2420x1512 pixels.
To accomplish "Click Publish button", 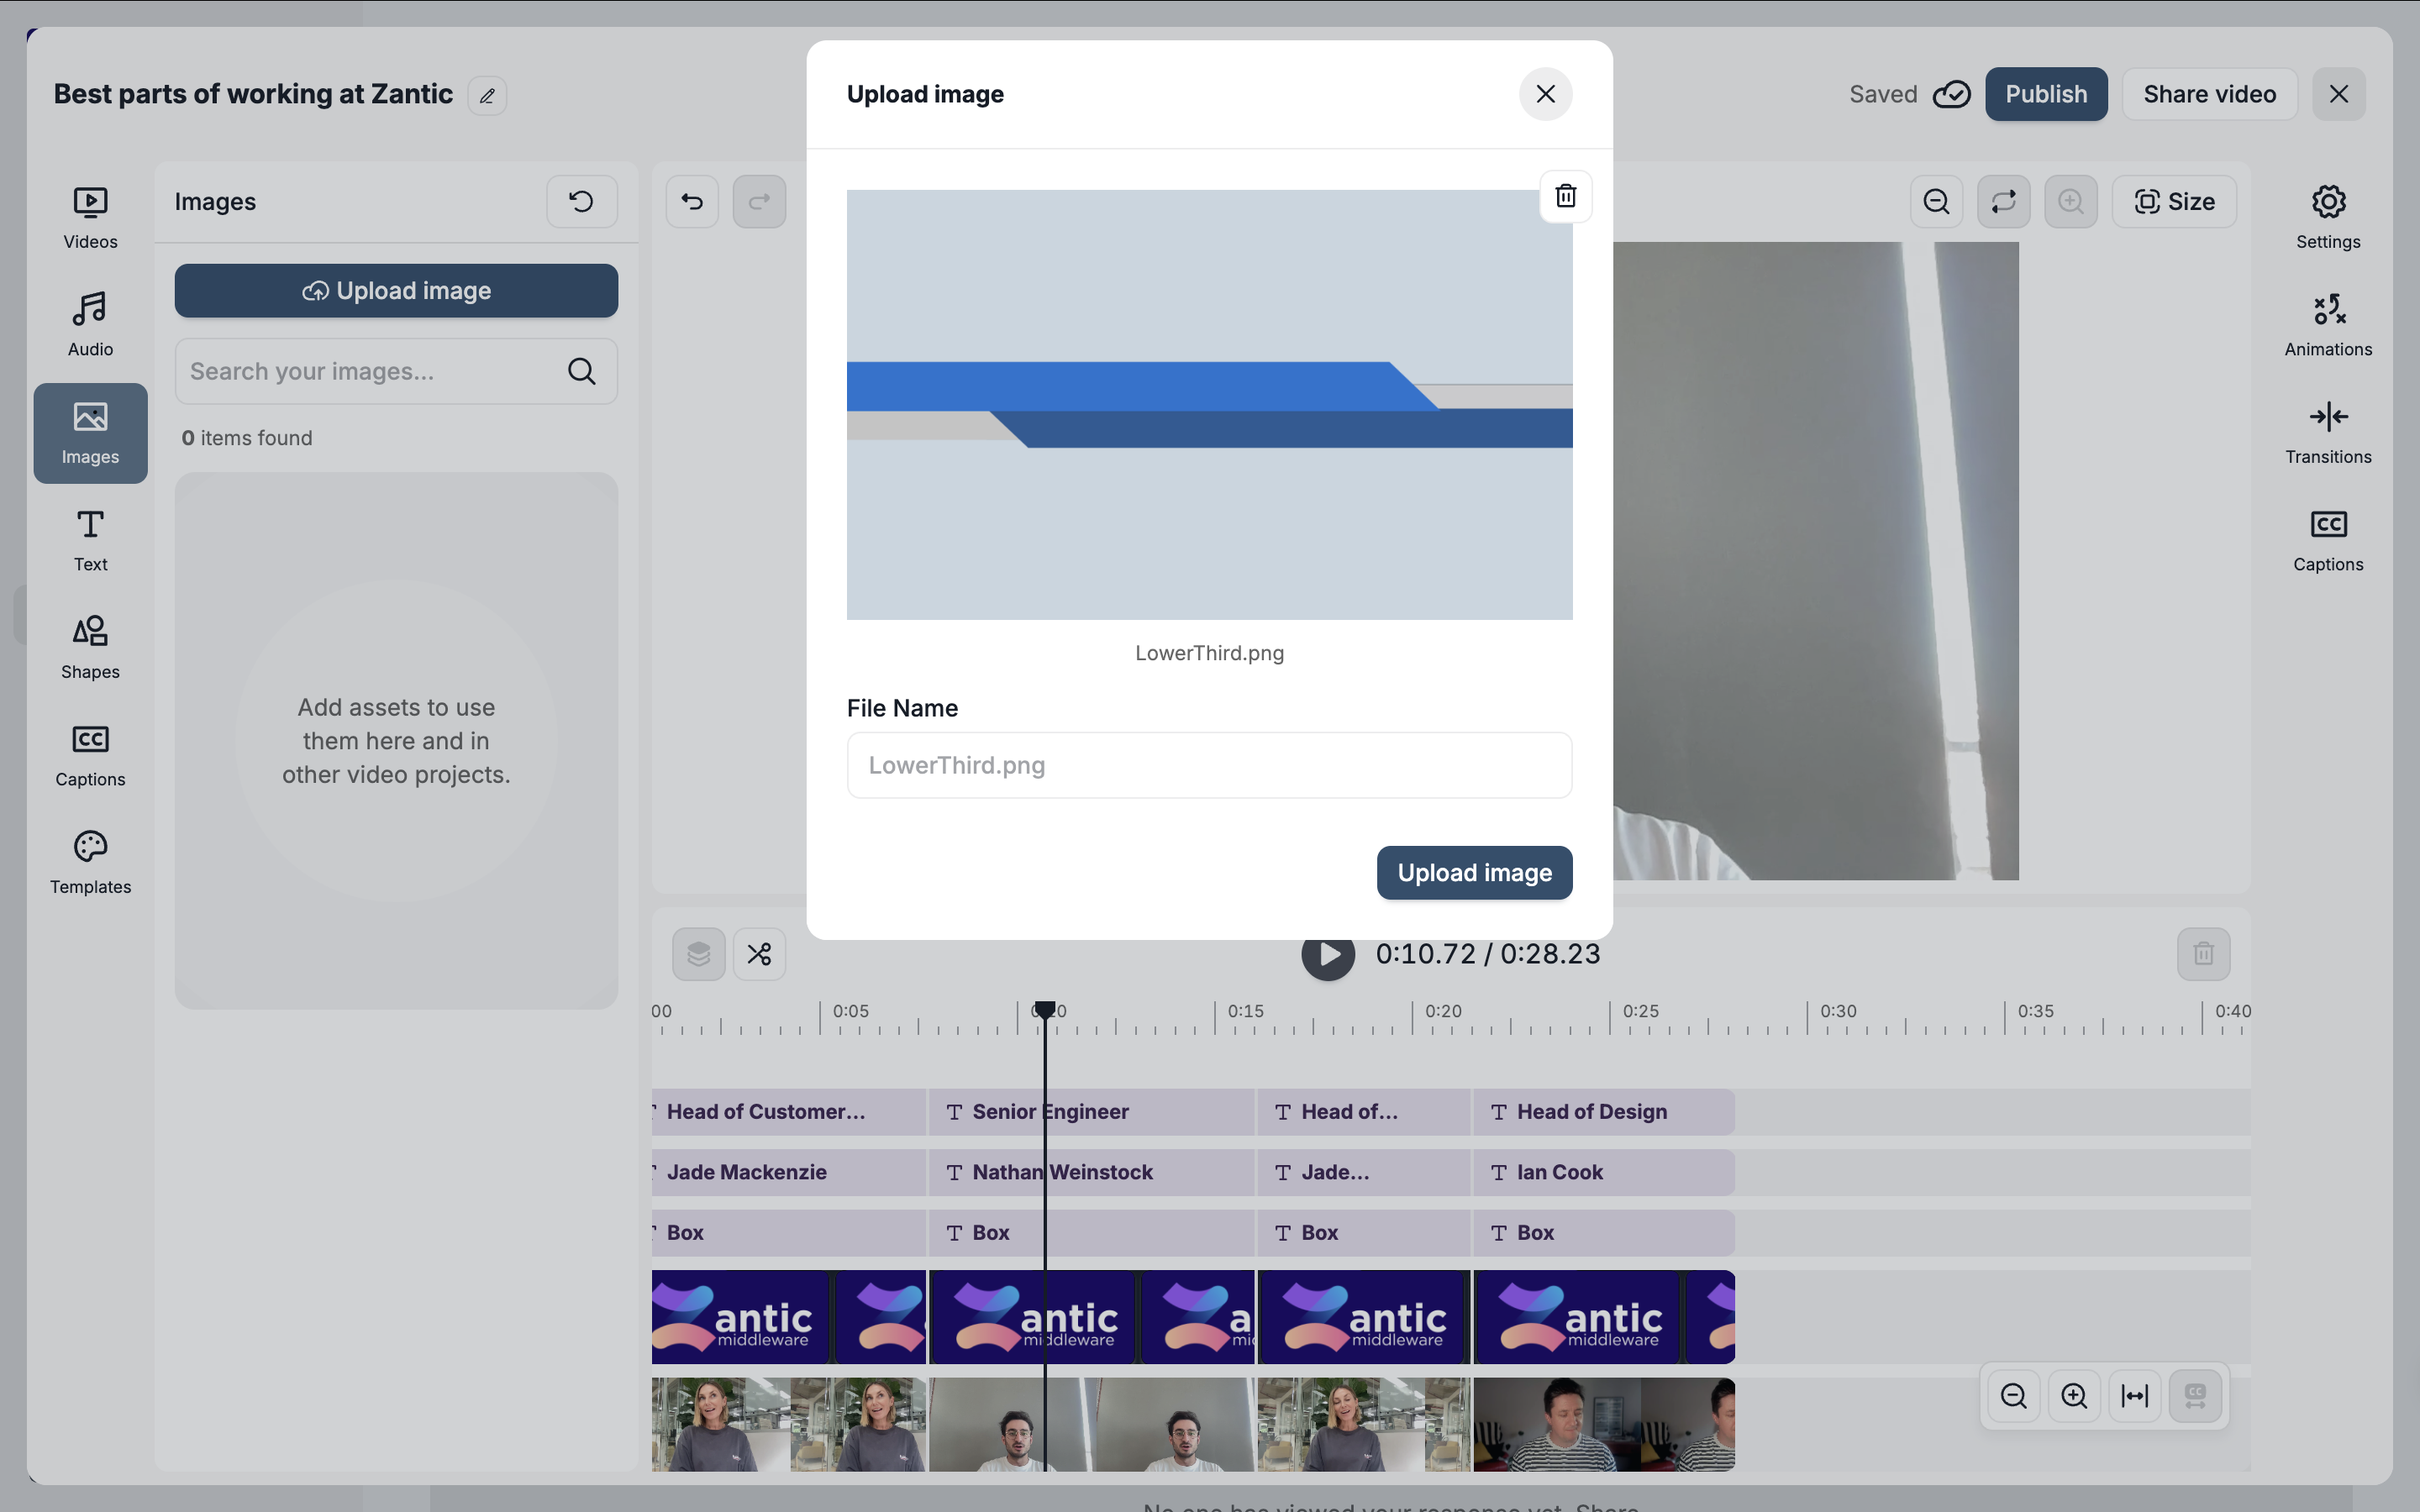I will click(2045, 94).
